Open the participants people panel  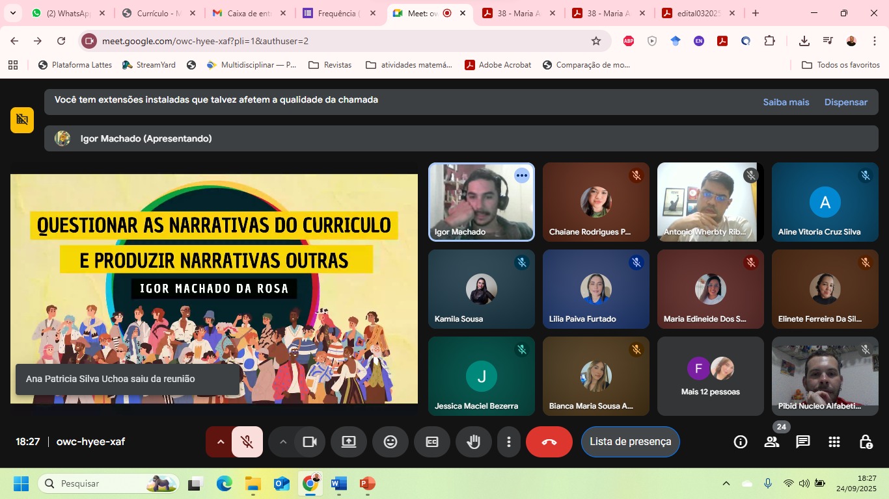tap(772, 442)
